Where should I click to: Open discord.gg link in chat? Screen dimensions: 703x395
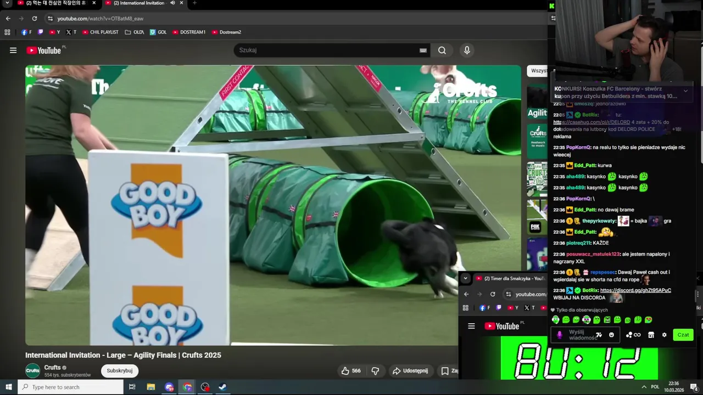click(635, 290)
